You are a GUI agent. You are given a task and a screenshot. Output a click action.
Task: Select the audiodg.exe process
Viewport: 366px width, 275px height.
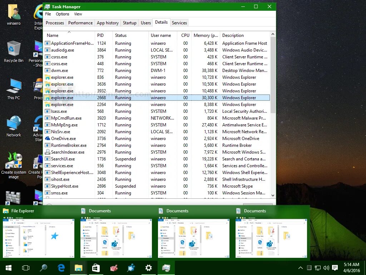click(157, 50)
